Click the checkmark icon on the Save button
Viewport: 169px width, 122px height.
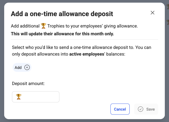(x=141, y=109)
